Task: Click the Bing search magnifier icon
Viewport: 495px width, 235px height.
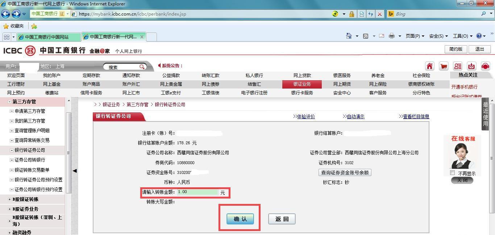Action: click(x=484, y=14)
